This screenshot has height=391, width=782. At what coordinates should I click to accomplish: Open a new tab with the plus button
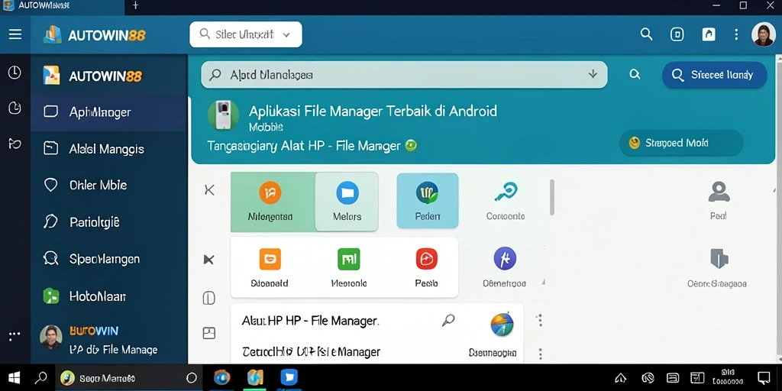click(135, 5)
